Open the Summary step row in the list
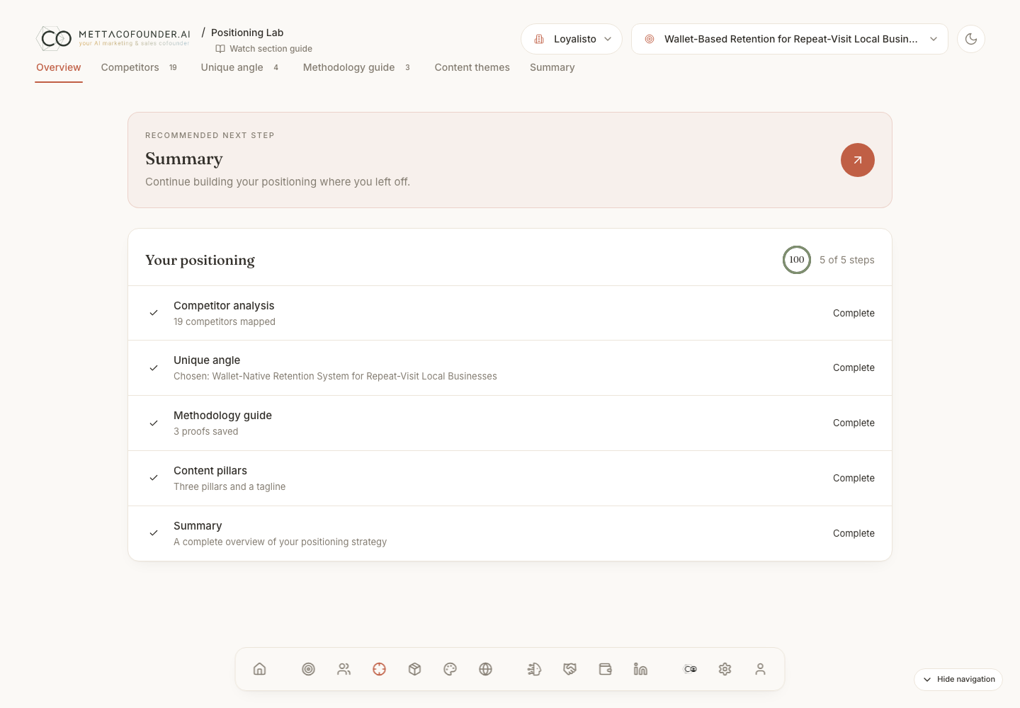This screenshot has width=1020, height=708. 510,534
